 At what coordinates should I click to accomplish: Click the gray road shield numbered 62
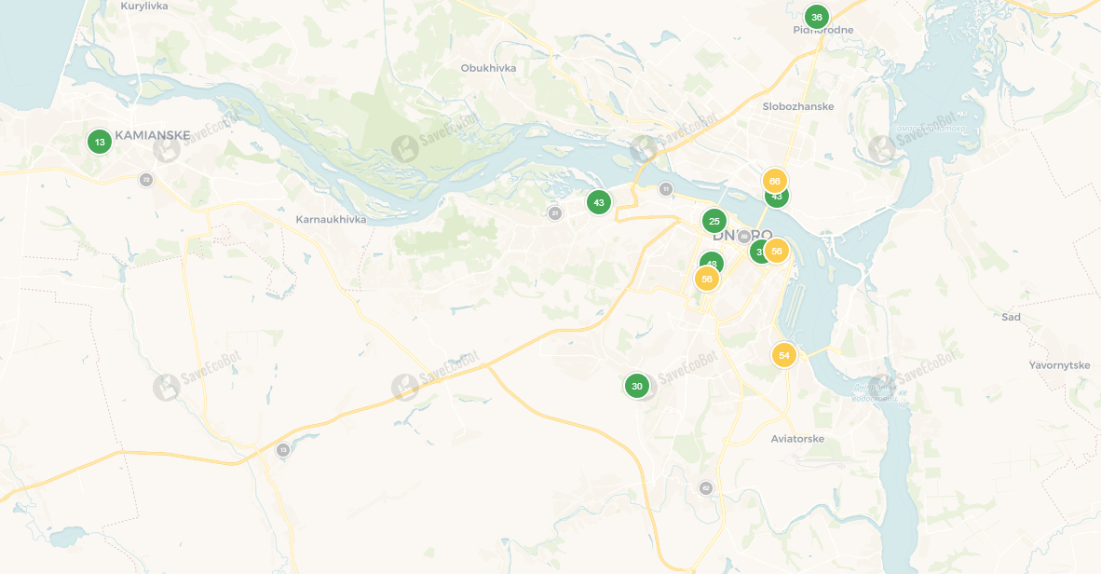pos(706,487)
